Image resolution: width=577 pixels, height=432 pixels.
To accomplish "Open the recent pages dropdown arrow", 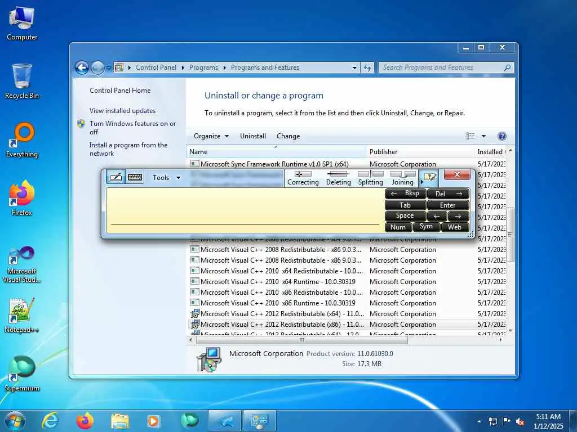I will [109, 68].
